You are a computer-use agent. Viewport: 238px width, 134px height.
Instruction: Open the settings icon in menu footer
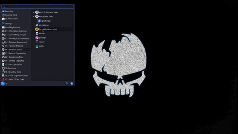click(x=67, y=83)
